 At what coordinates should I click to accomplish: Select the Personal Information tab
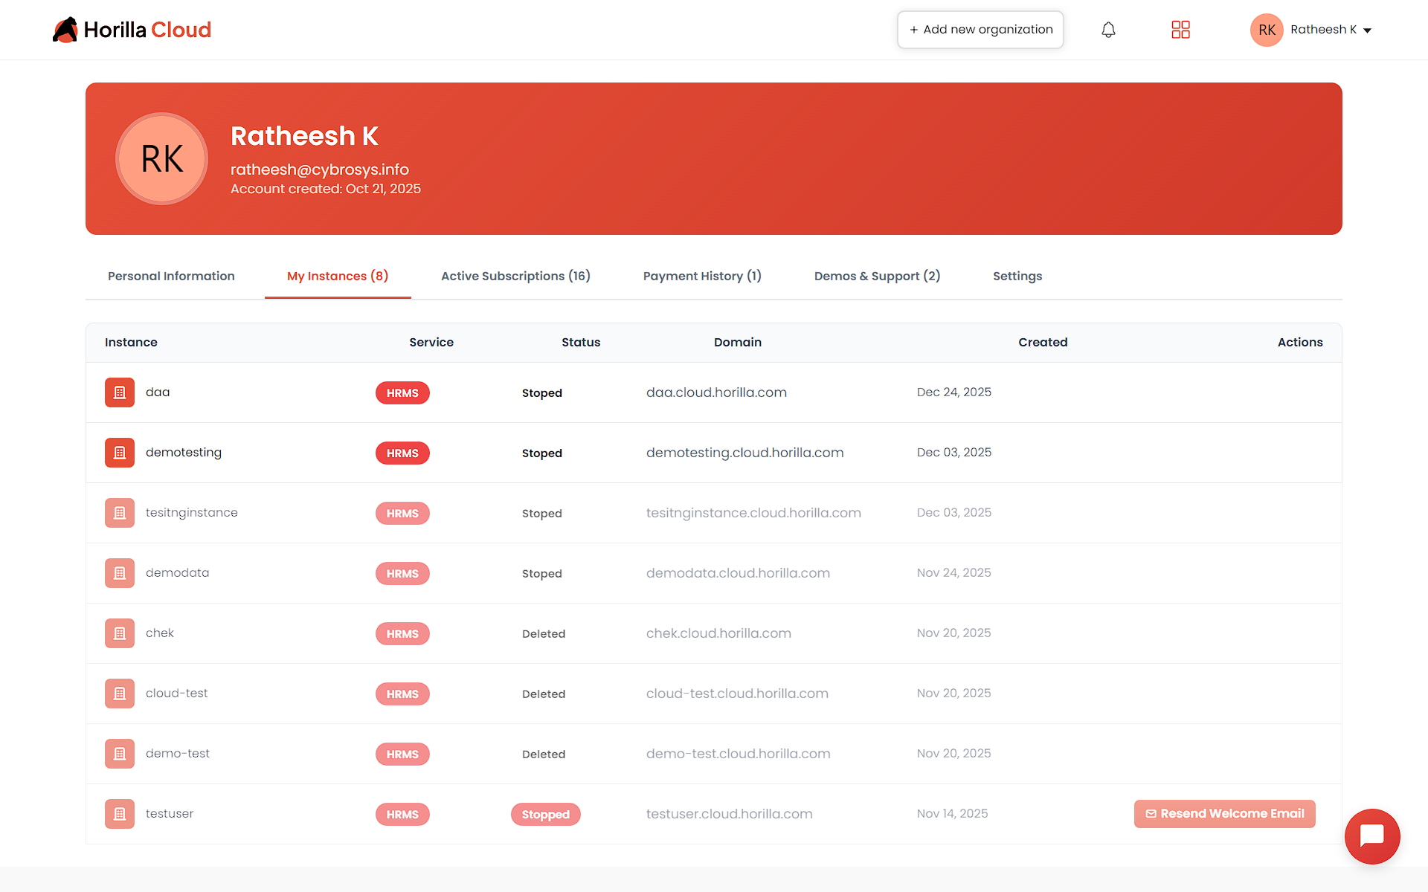click(x=171, y=276)
